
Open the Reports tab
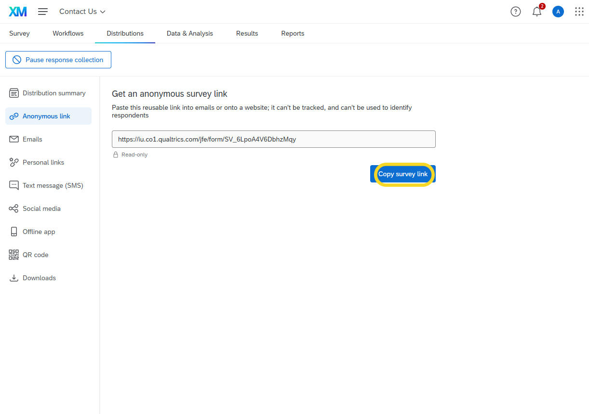click(x=293, y=33)
